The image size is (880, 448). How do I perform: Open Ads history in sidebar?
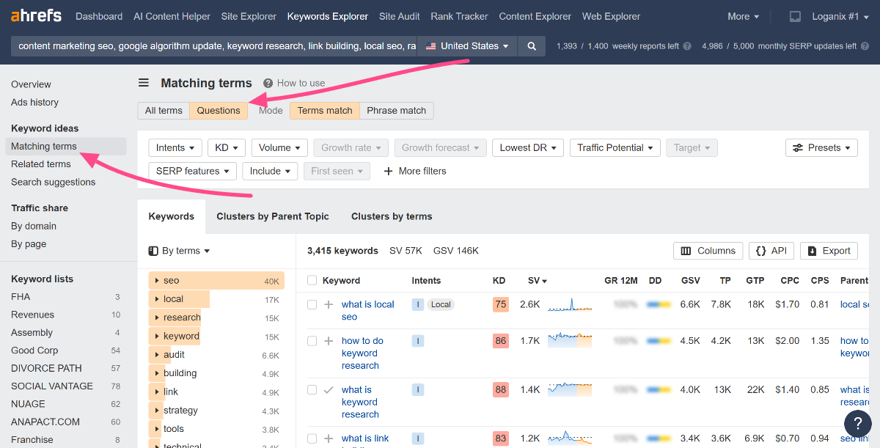click(x=34, y=102)
